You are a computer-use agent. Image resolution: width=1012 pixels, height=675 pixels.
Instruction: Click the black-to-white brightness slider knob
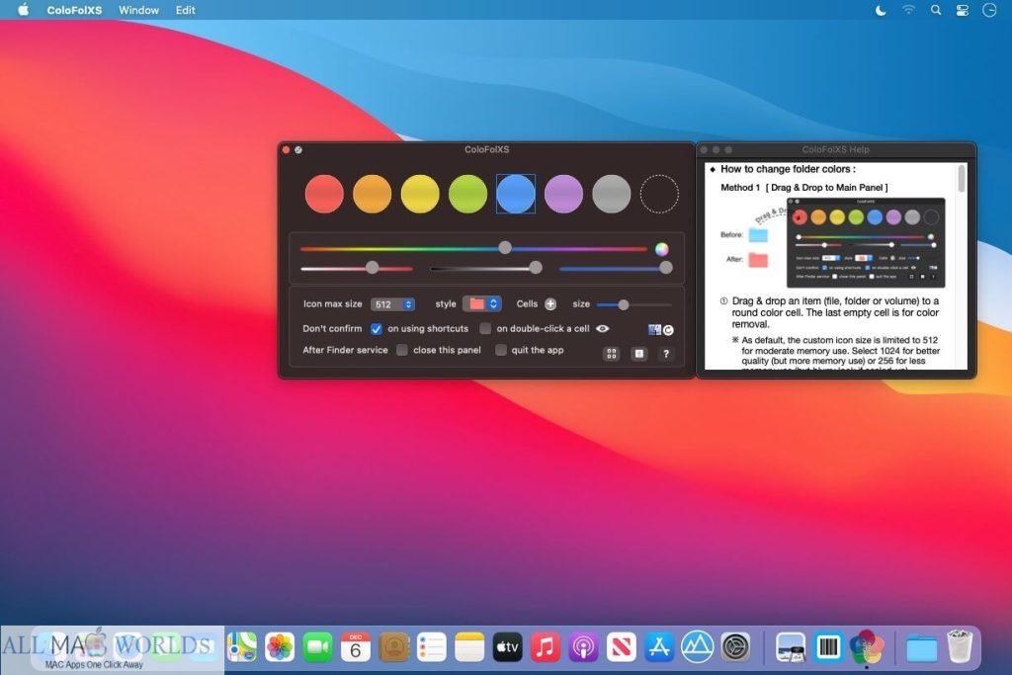tap(535, 267)
